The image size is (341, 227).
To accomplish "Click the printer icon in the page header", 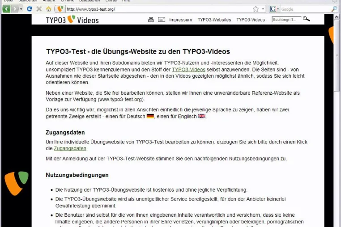I will point(151,19).
